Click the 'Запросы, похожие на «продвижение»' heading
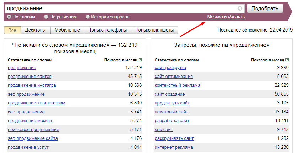 point(222,45)
